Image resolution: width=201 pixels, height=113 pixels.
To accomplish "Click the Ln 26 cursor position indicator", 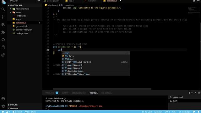I will pyautogui.click(x=147, y=112).
